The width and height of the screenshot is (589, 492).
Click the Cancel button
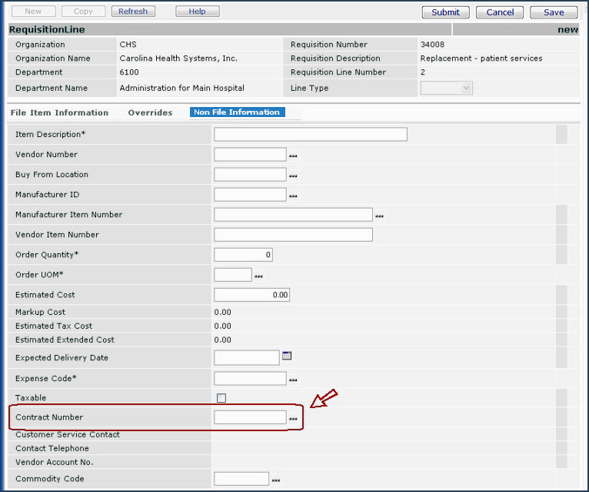click(500, 12)
